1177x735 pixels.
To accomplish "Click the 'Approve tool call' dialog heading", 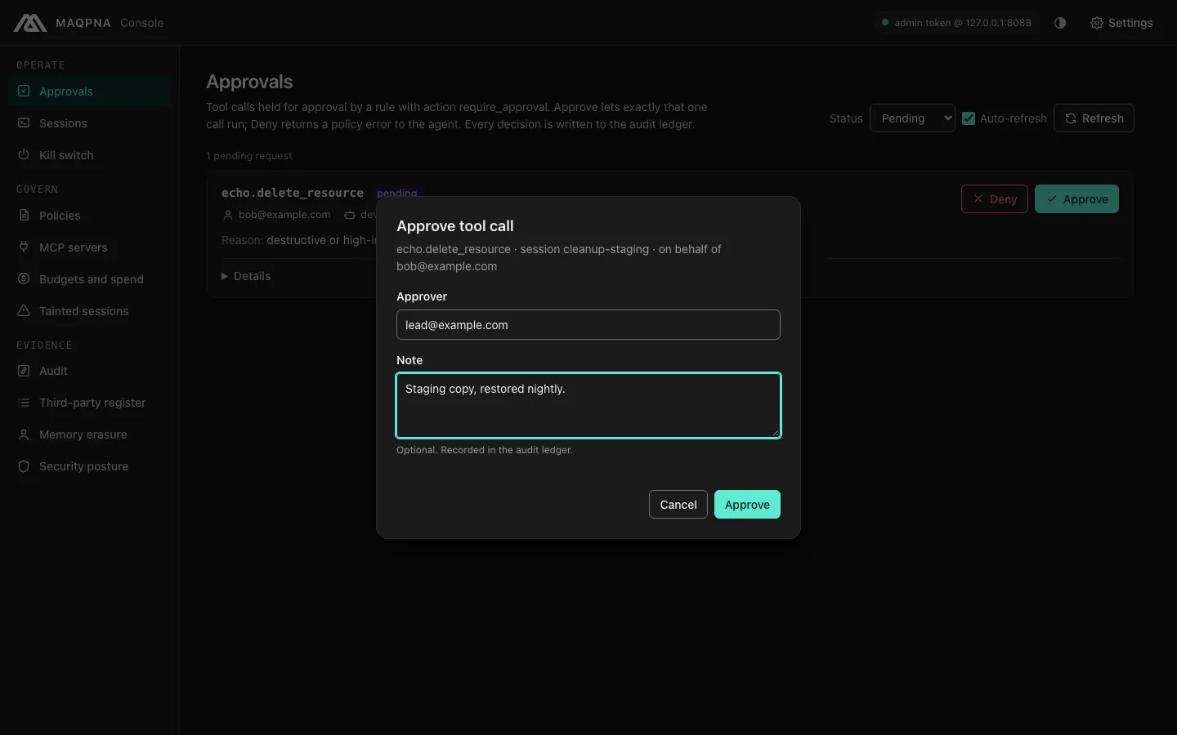I will pyautogui.click(x=455, y=226).
